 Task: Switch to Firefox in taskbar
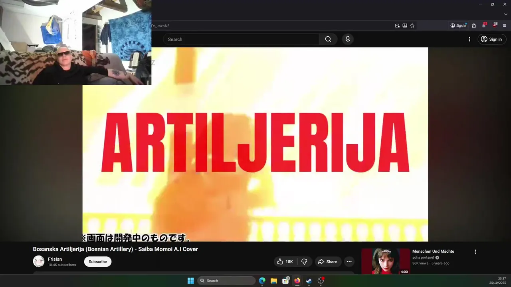tap(297, 281)
